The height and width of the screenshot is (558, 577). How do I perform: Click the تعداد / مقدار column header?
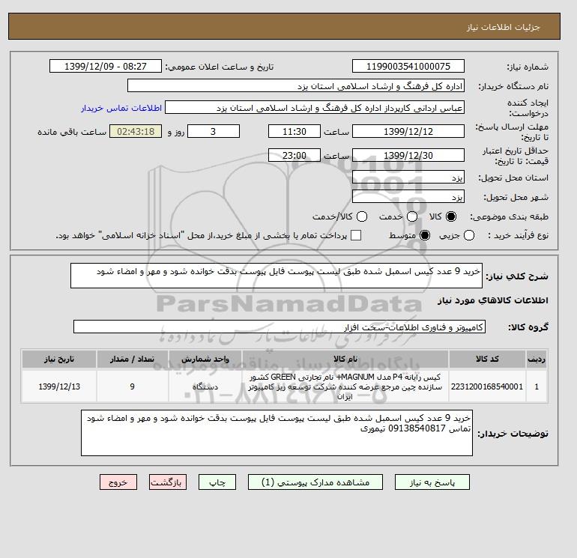point(133,359)
